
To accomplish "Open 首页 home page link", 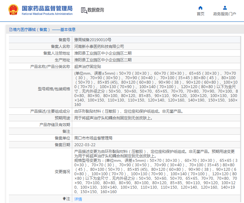I will click(200, 14).
